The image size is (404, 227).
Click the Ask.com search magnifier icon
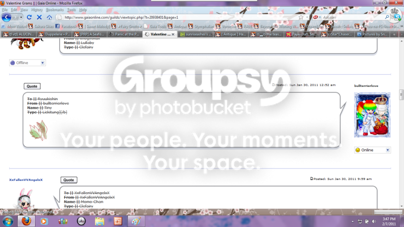point(387,17)
